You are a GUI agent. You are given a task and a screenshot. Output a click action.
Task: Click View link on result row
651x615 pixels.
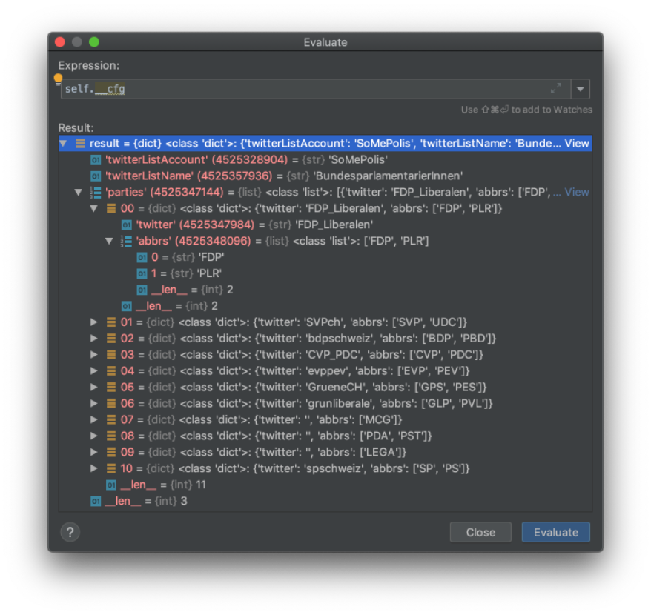577,143
